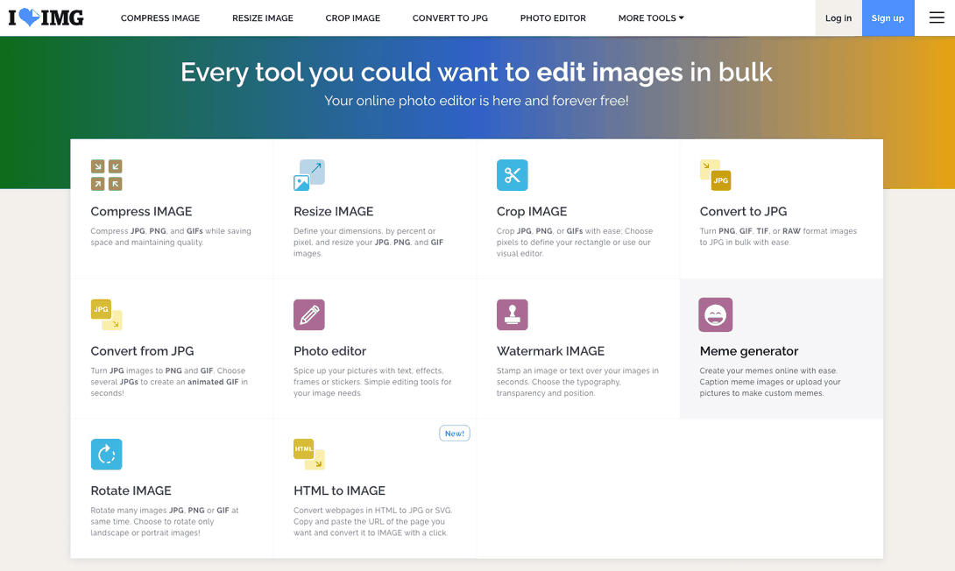Select the Watermark IMAGE stamp icon

[x=513, y=314]
